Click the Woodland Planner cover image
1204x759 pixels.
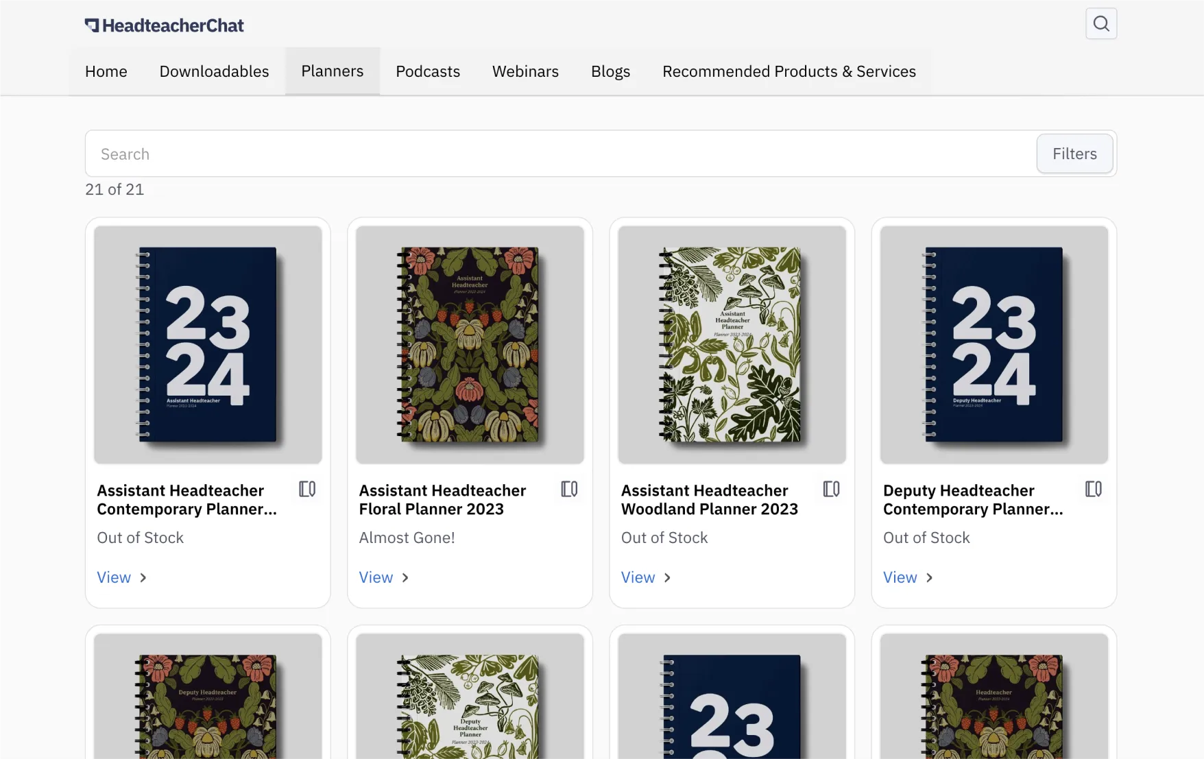point(732,344)
